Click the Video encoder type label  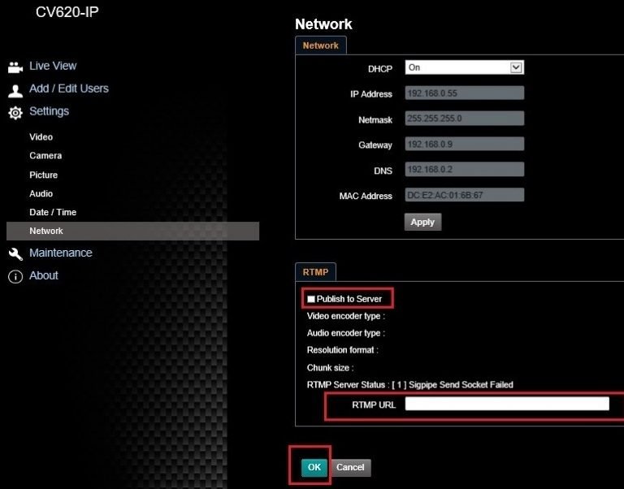(x=346, y=316)
